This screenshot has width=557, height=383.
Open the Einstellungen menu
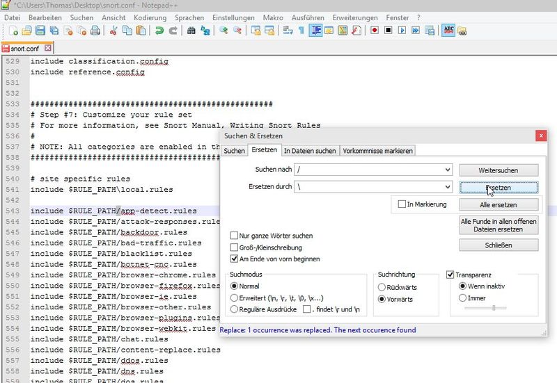click(x=233, y=18)
